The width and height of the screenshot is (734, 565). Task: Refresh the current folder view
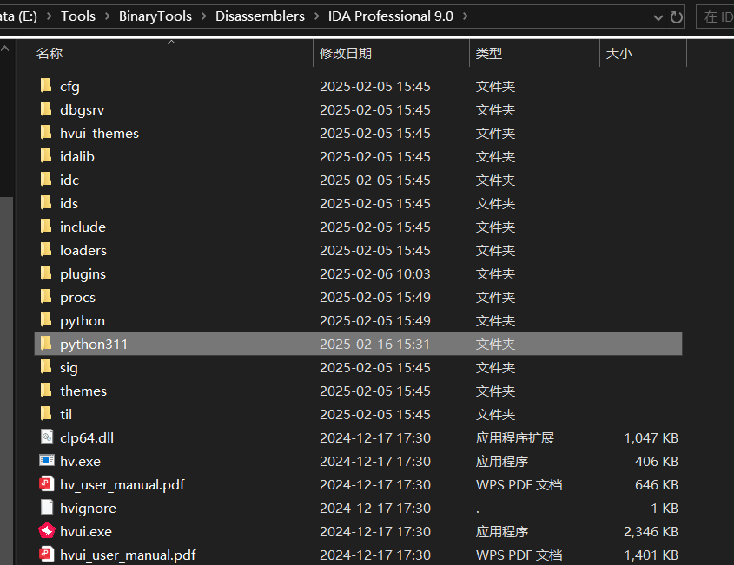click(676, 17)
